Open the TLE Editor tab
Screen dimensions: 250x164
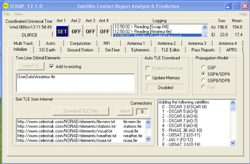tap(170, 50)
